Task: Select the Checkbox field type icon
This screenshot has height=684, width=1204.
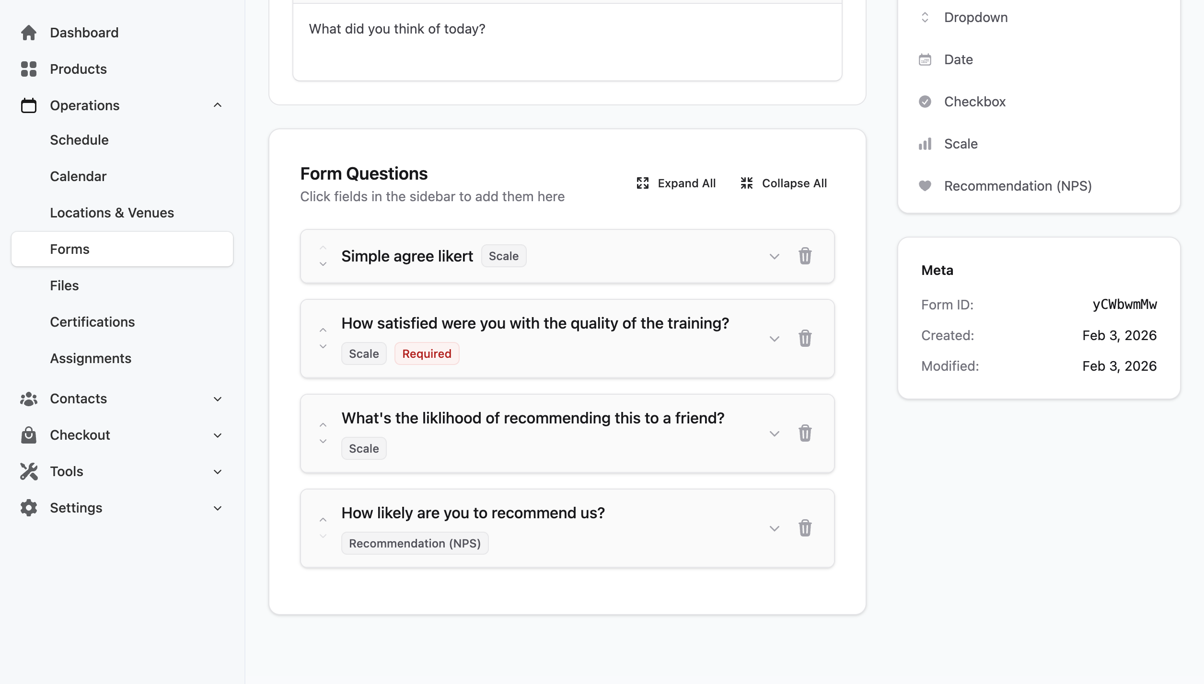Action: click(925, 101)
